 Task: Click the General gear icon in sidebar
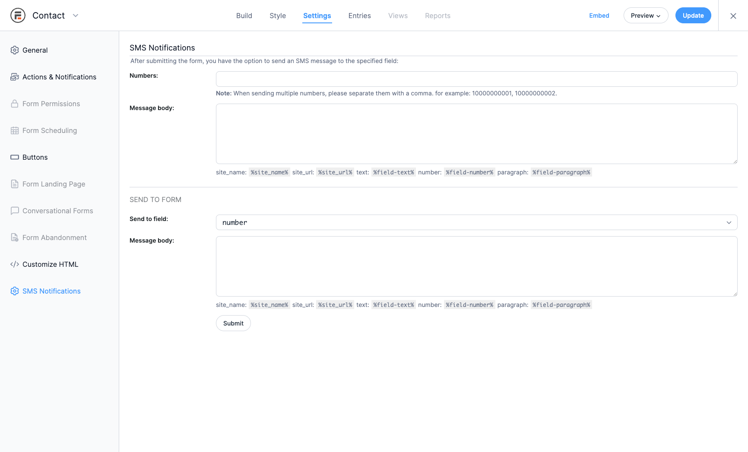(15, 50)
